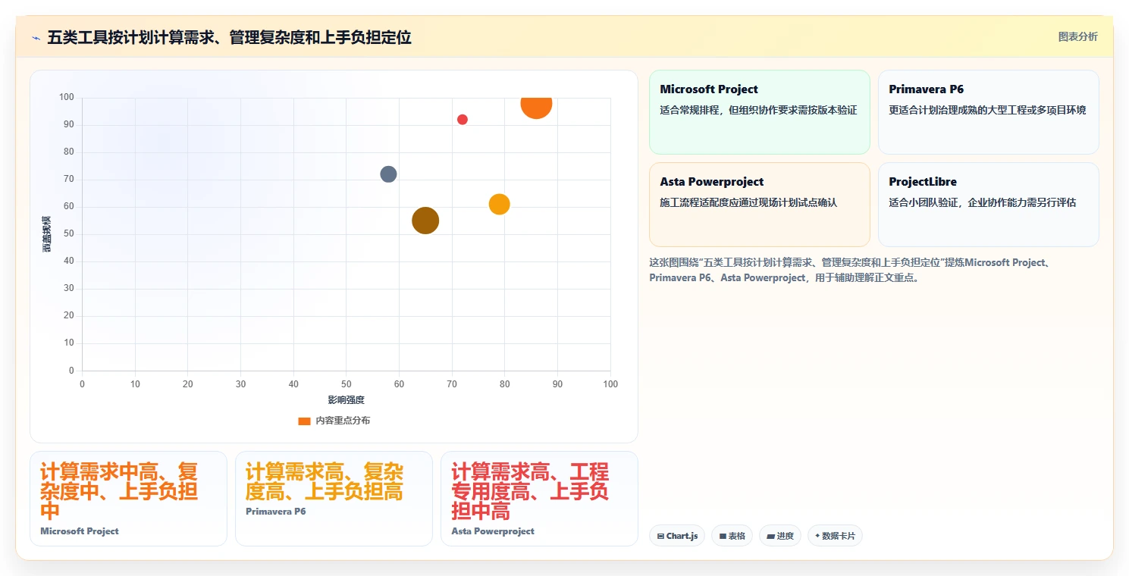Click the 进度 chip icon
The height and width of the screenshot is (576, 1129).
(770, 537)
